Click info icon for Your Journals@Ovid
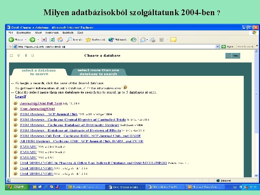The image size is (260, 195). 15,109
